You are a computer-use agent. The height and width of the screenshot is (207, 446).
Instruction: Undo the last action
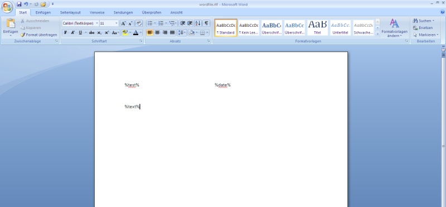[x=26, y=4]
